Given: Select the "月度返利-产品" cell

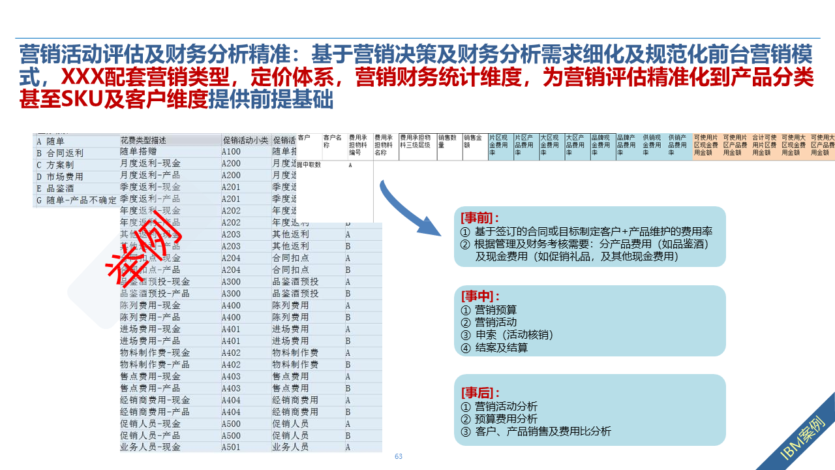Looking at the screenshot, I should (170, 175).
